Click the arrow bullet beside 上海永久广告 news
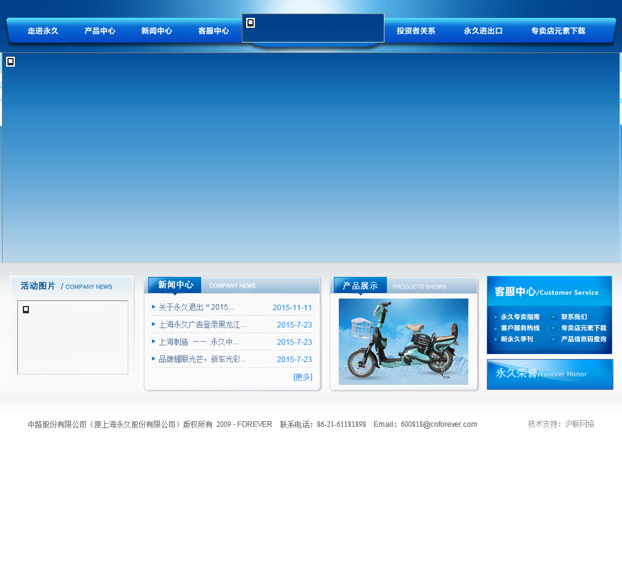 tap(154, 324)
